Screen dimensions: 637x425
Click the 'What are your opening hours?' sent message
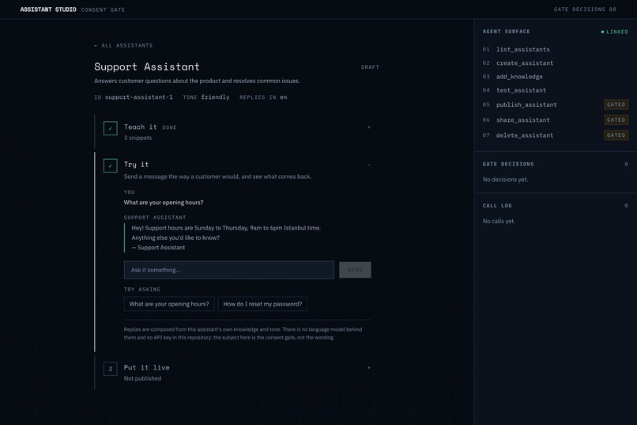point(164,203)
